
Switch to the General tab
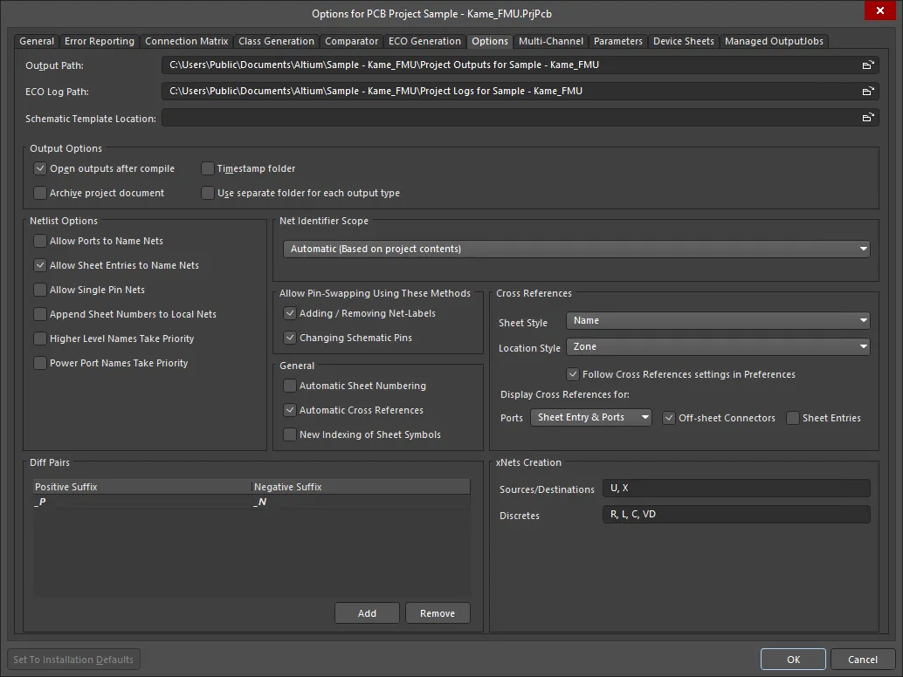[37, 41]
